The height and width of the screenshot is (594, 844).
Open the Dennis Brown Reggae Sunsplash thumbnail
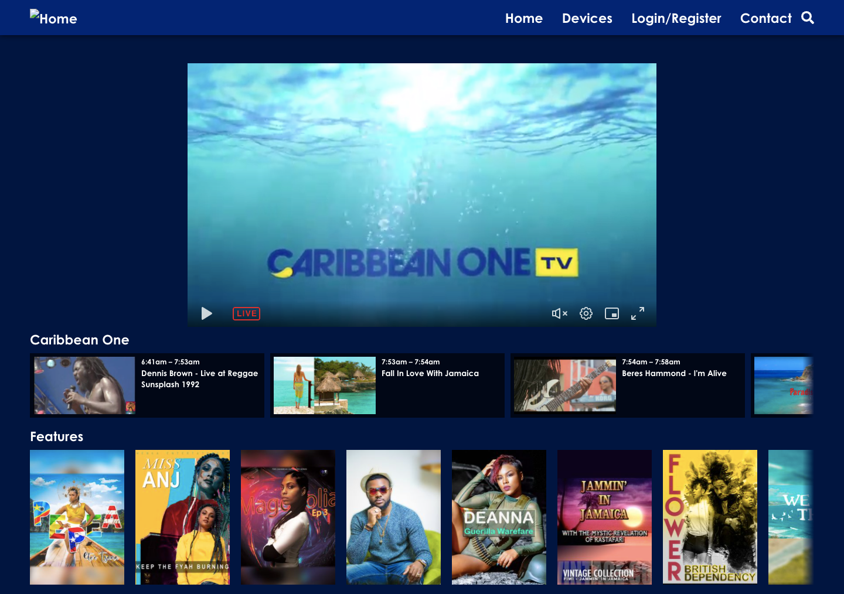point(84,385)
